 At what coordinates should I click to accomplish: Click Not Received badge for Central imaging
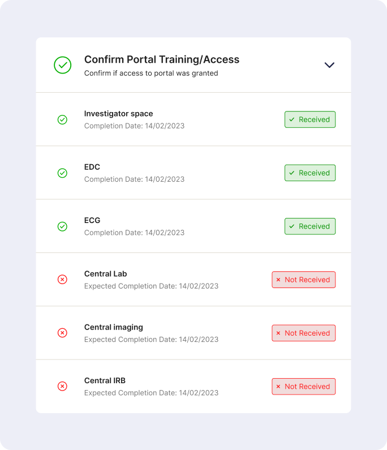pyautogui.click(x=303, y=333)
